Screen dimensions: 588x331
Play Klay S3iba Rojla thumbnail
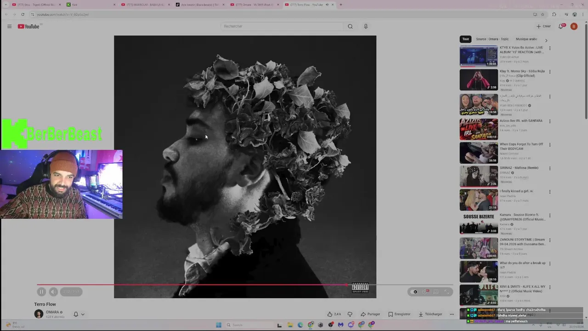pyautogui.click(x=478, y=80)
